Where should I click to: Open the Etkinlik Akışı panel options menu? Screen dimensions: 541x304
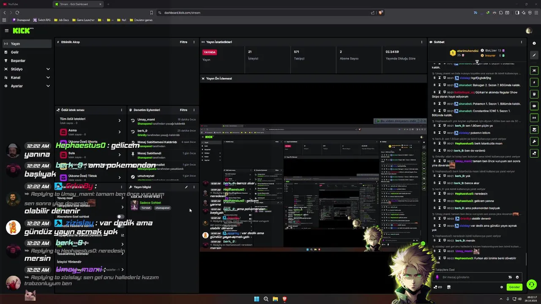coord(194,42)
